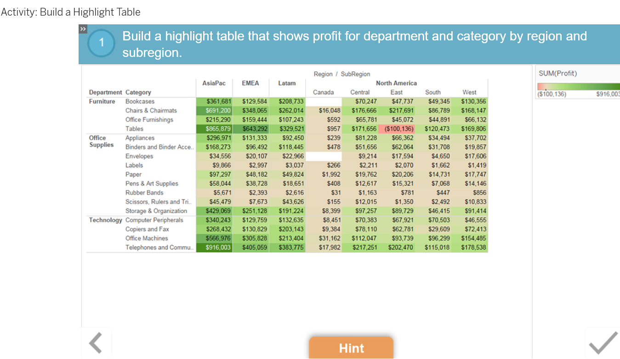Select the $691,200 Chairs AsiaPac cell
620x359 pixels.
[214, 111]
